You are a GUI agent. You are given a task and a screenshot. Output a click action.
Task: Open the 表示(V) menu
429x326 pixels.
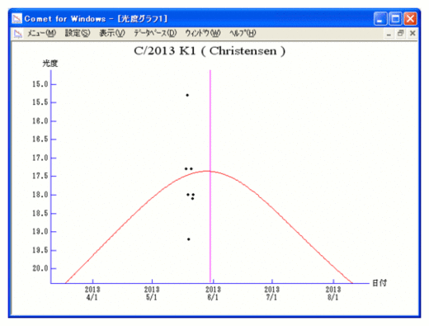coord(112,34)
